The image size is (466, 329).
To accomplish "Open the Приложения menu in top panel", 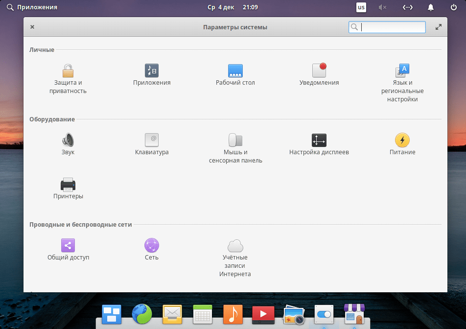I will [32, 7].
